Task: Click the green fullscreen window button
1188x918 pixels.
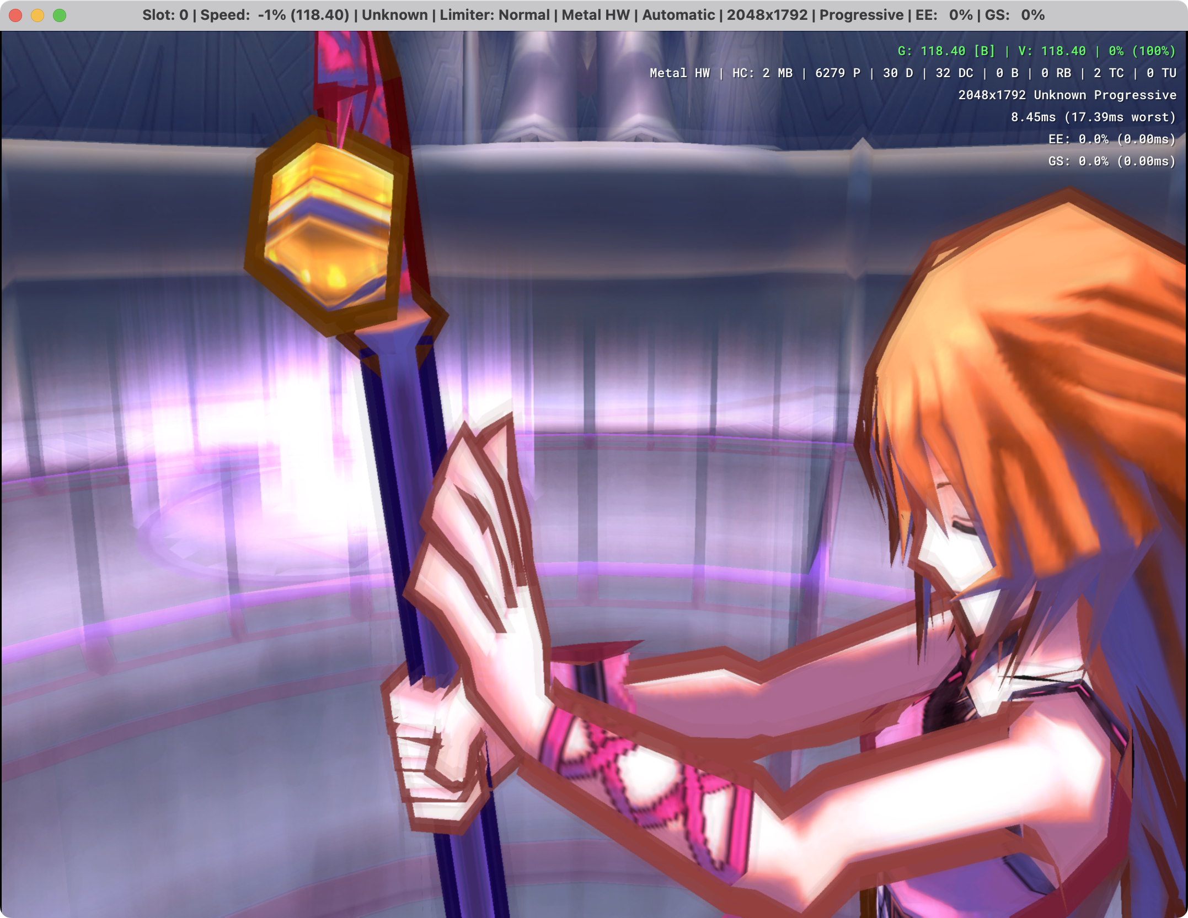Action: point(60,15)
